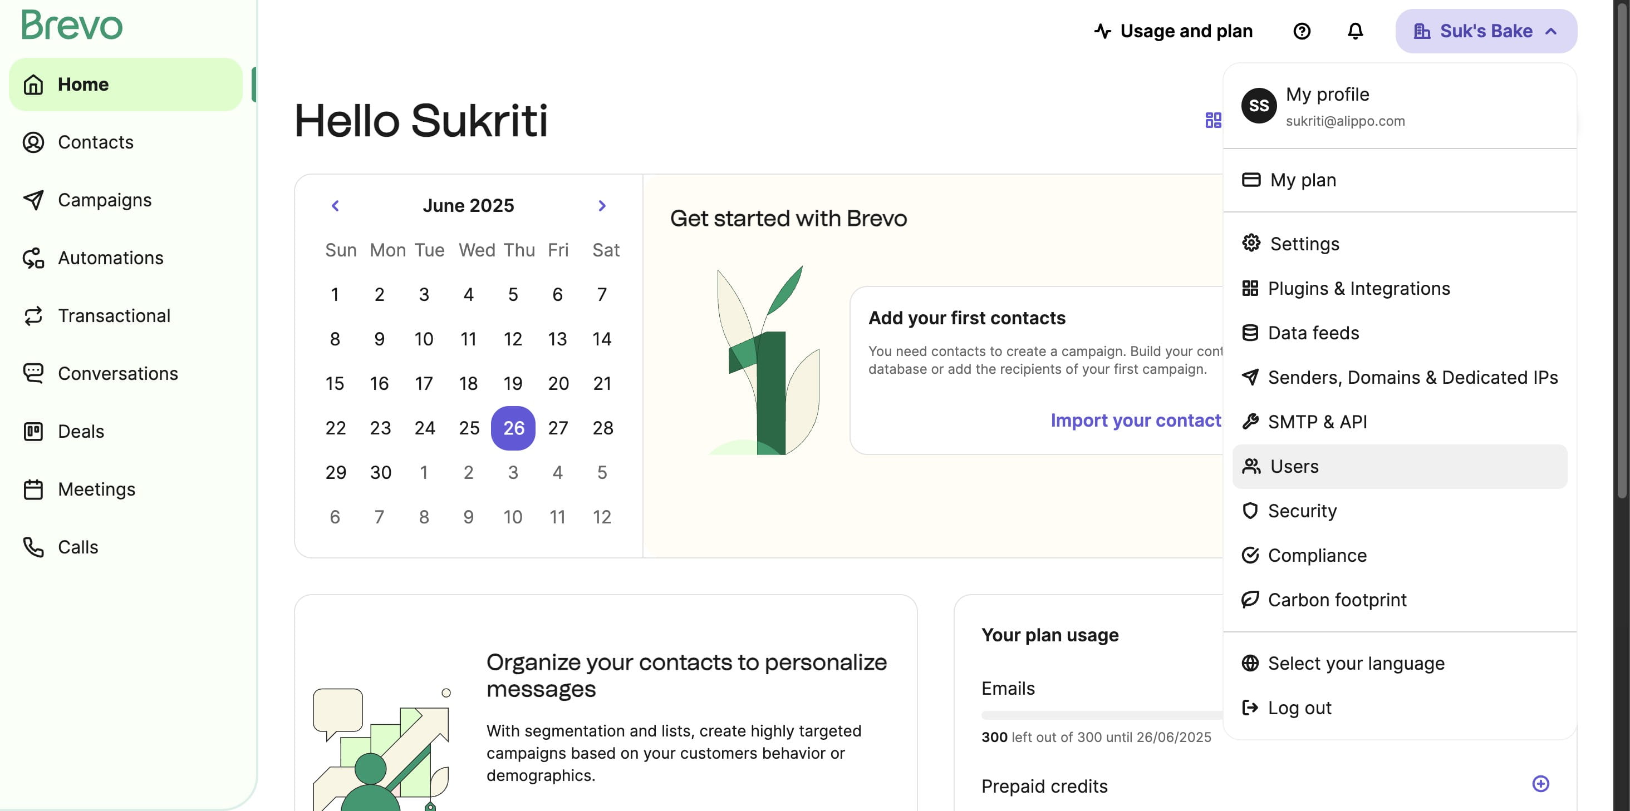
Task: Open the Automations panel
Action: point(111,258)
